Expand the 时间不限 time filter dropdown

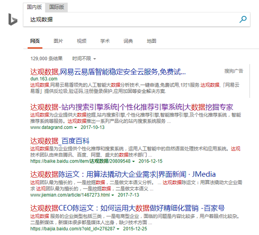click(x=84, y=59)
